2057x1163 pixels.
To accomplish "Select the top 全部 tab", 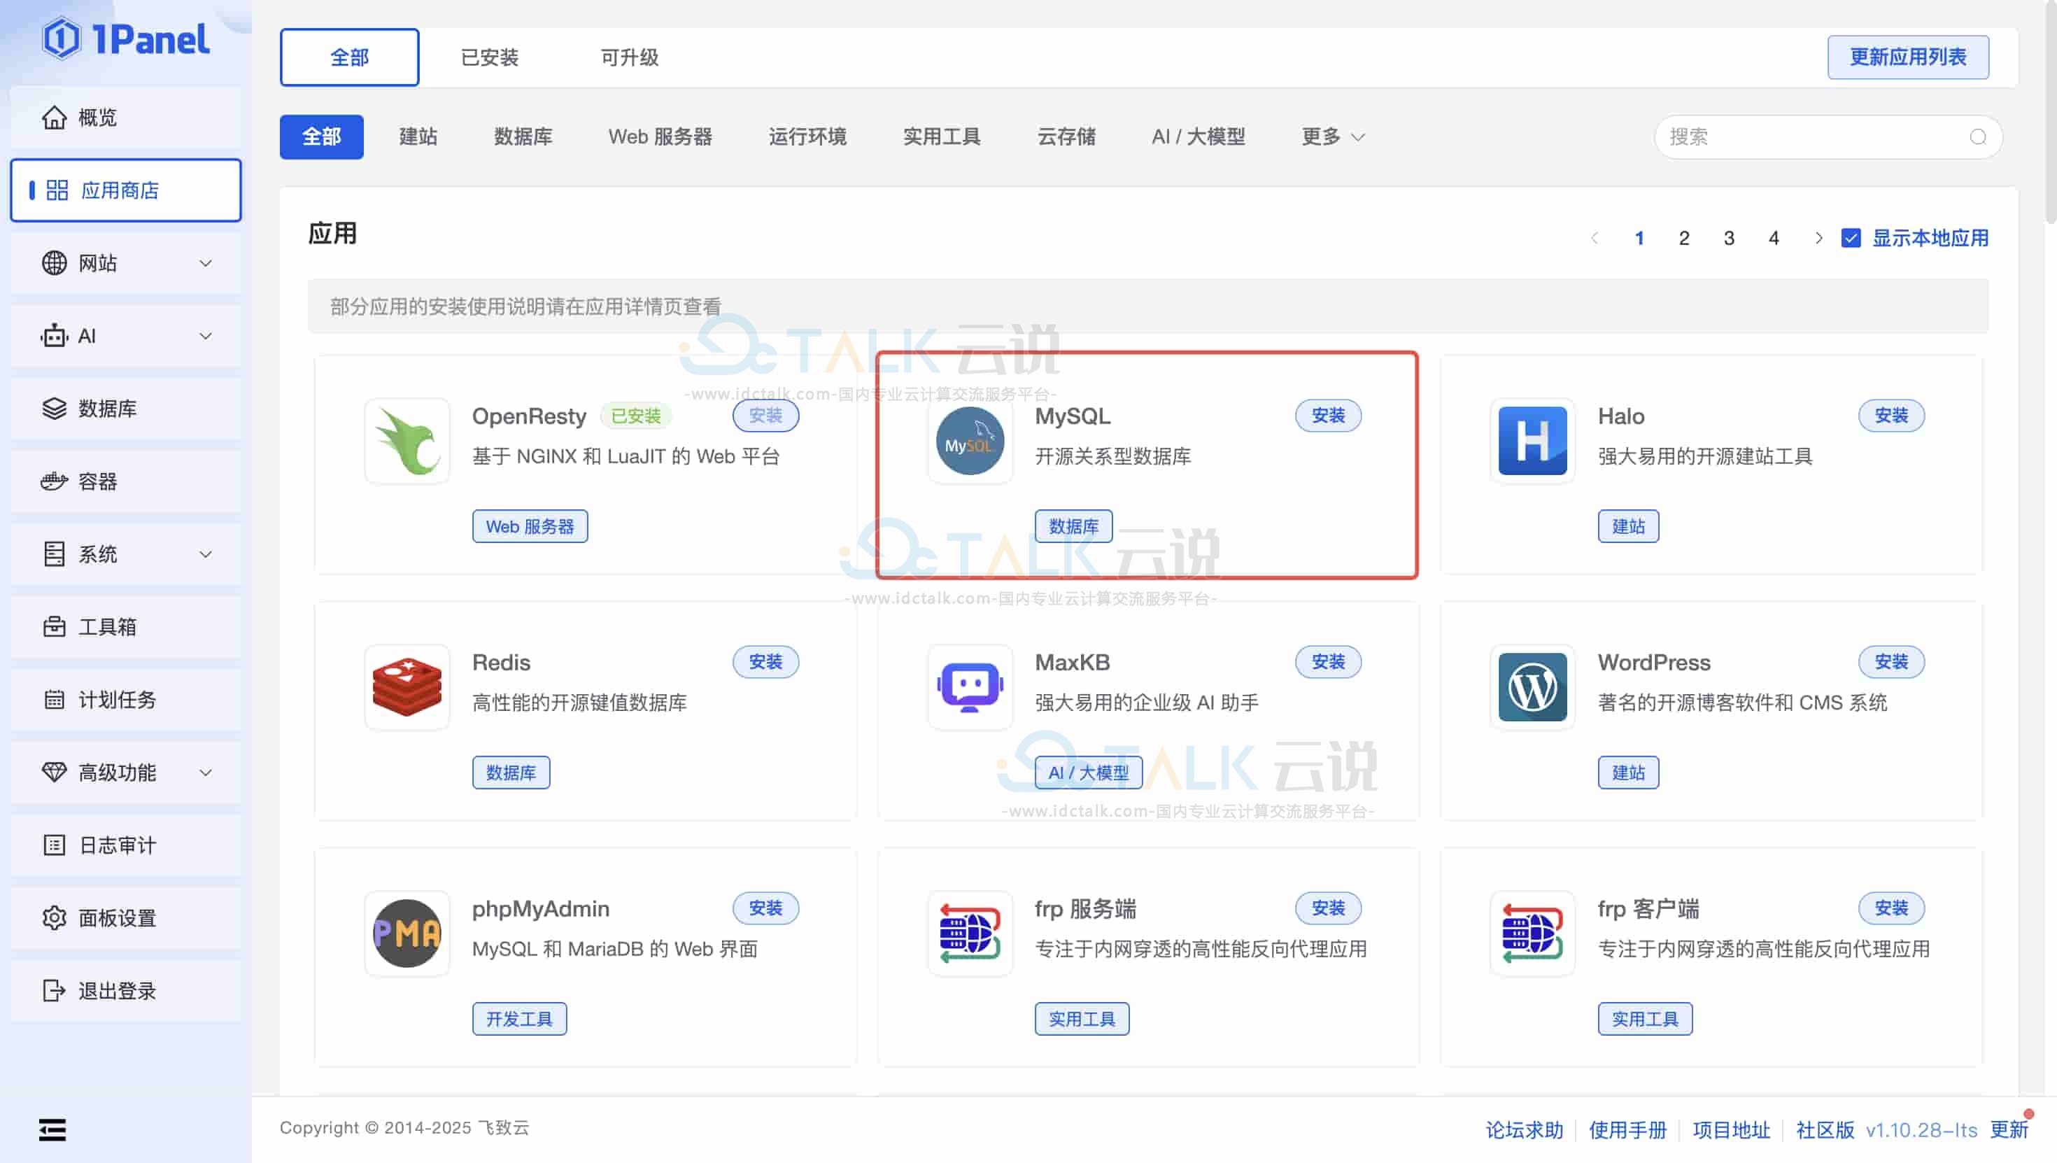I will click(x=349, y=57).
